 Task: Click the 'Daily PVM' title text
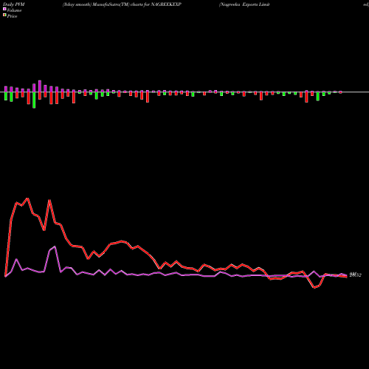point(14,4)
